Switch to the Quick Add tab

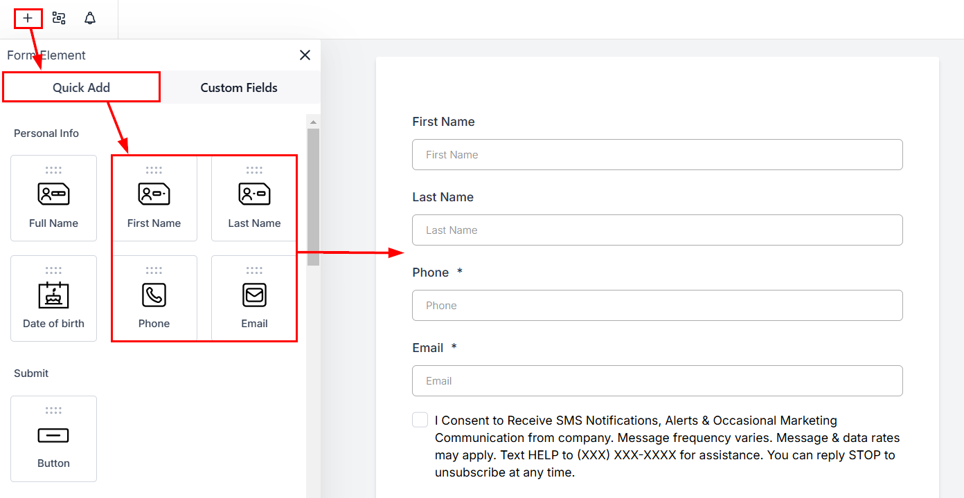click(82, 88)
